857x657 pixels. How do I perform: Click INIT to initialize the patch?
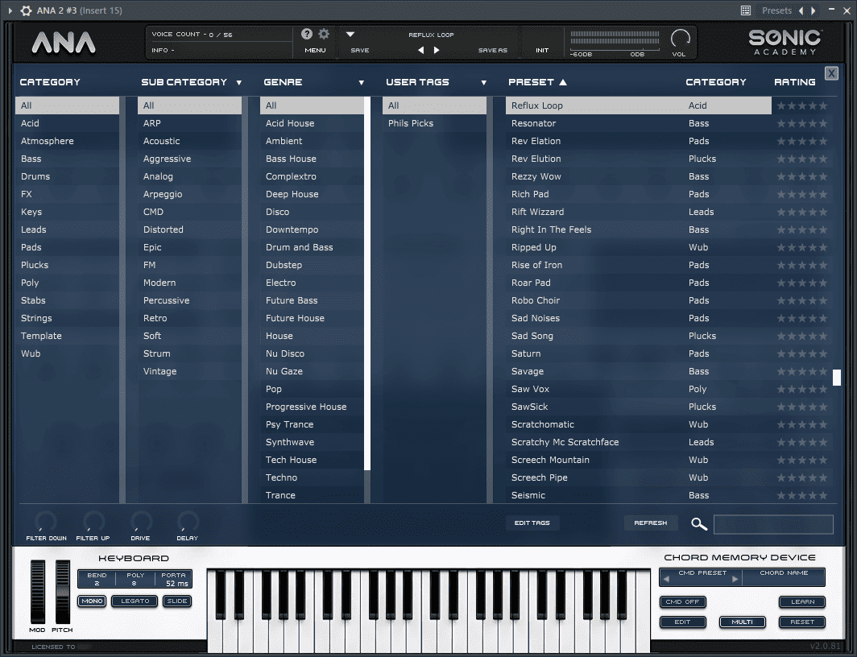click(x=542, y=50)
